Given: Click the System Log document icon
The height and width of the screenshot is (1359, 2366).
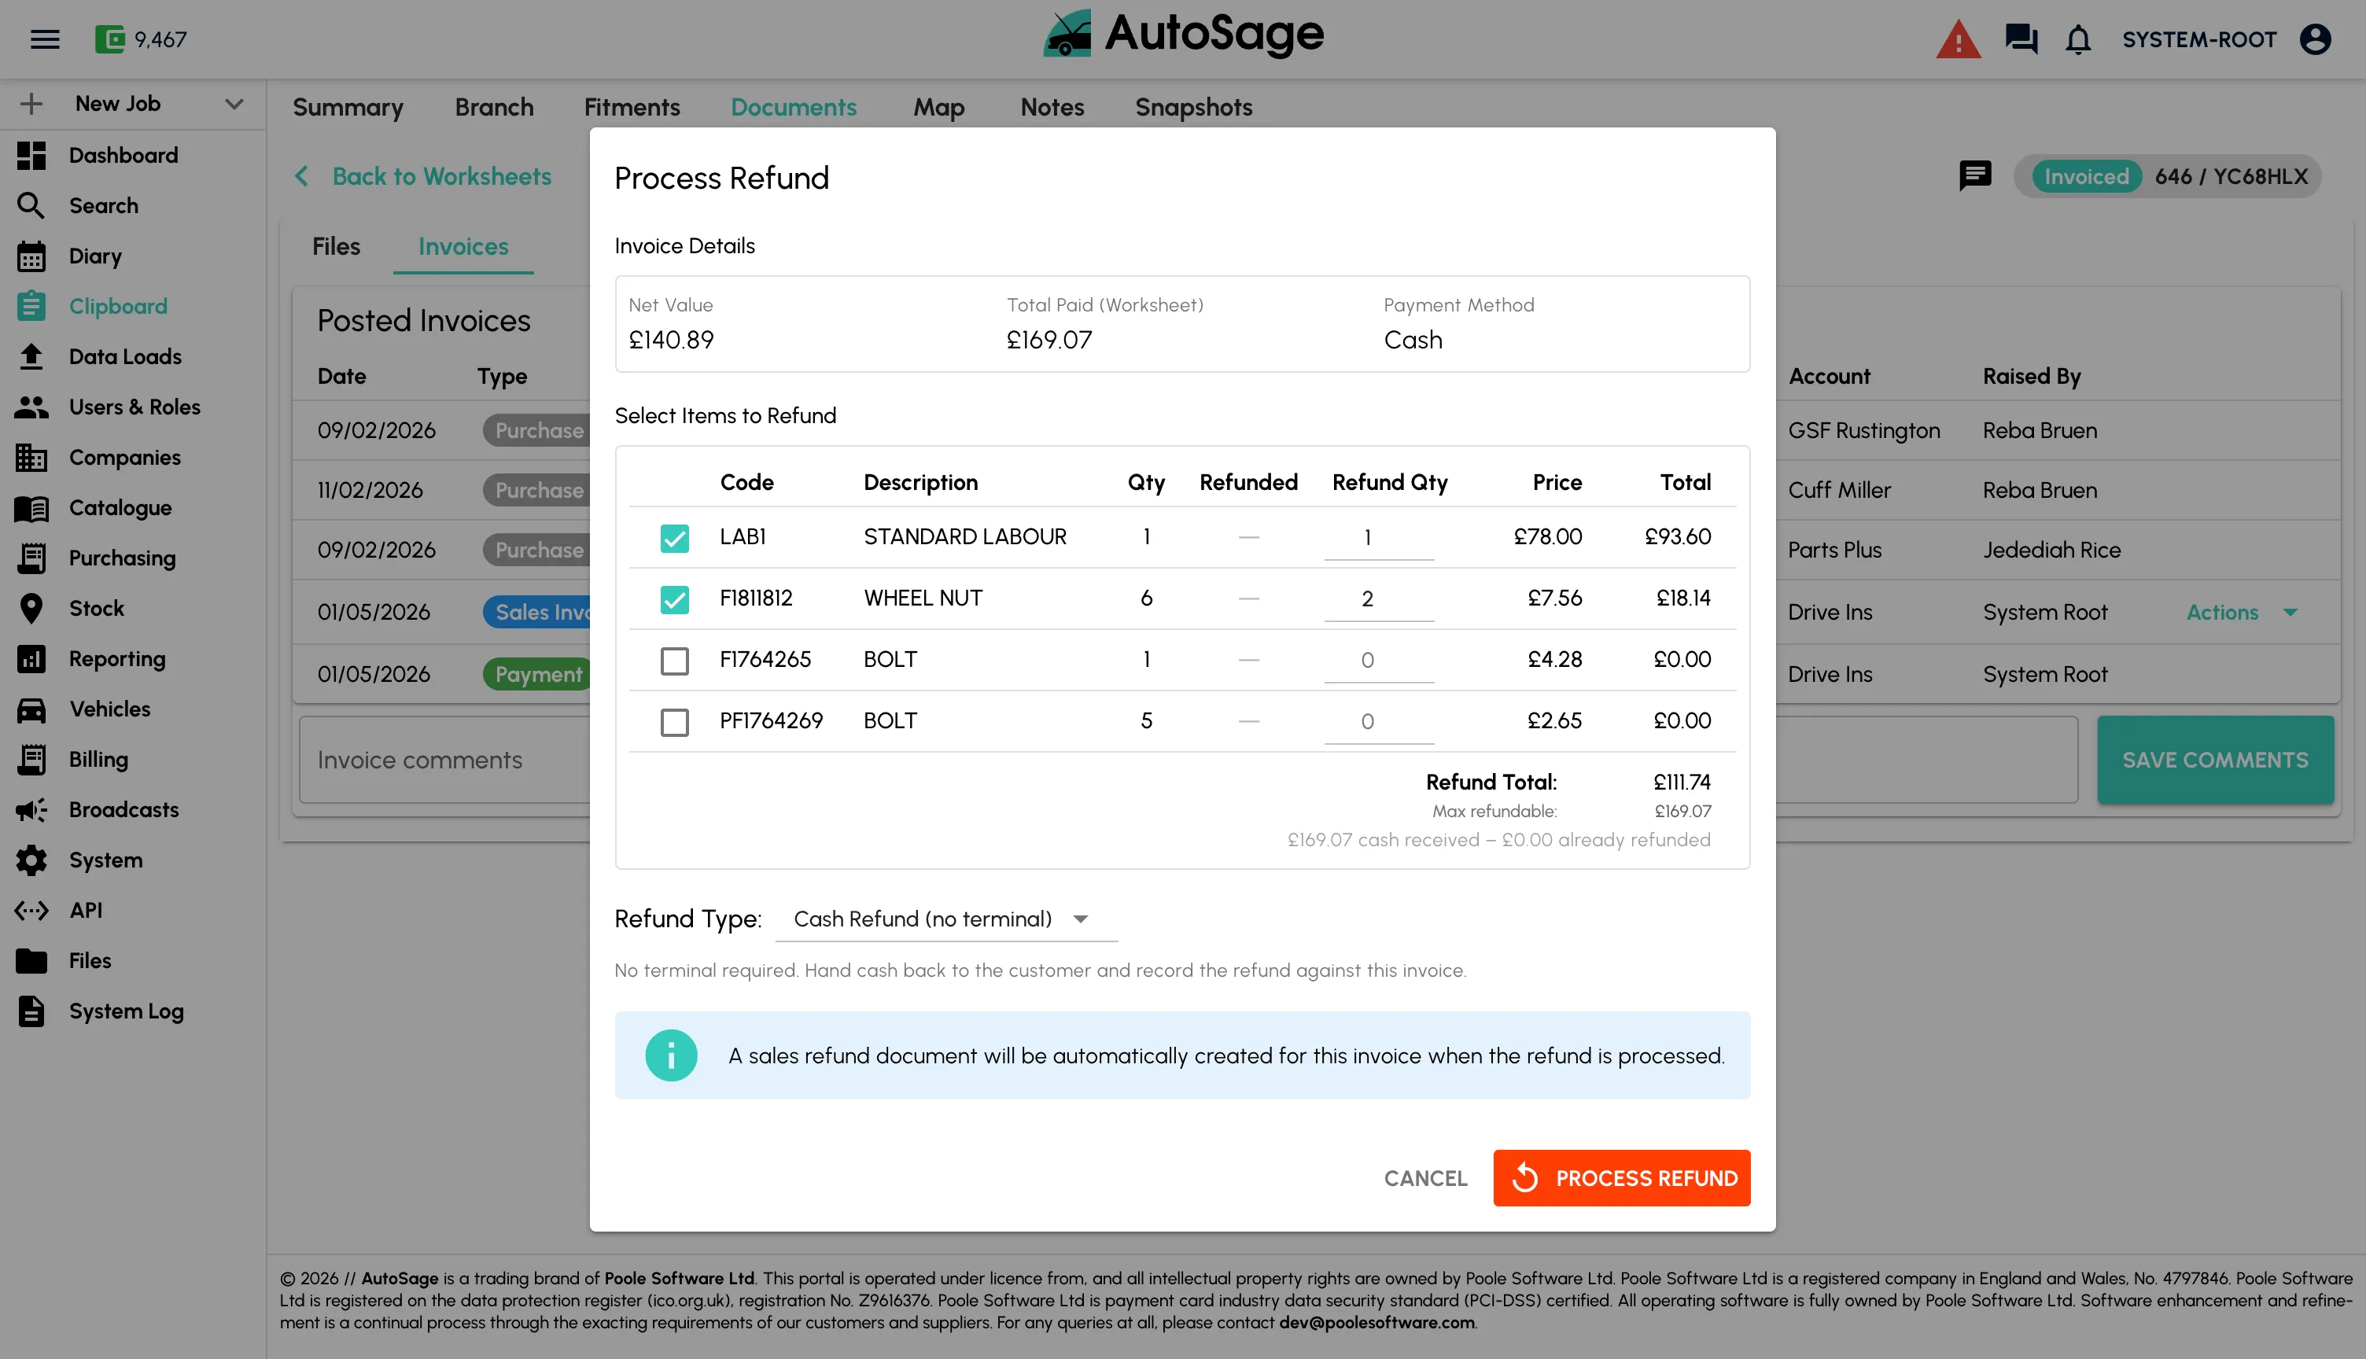Looking at the screenshot, I should 31,1011.
